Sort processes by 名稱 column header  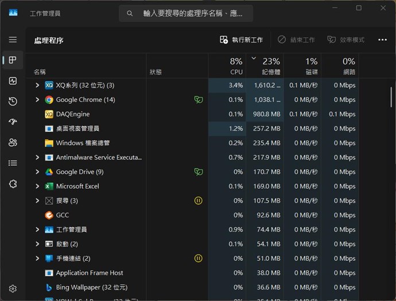[x=40, y=72]
